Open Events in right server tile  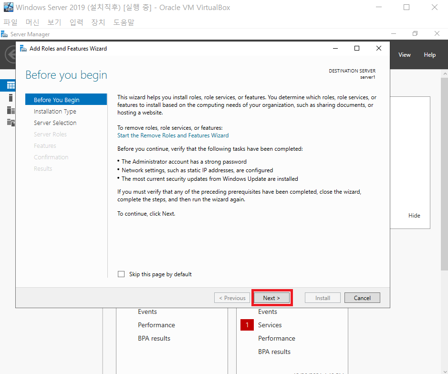click(268, 312)
